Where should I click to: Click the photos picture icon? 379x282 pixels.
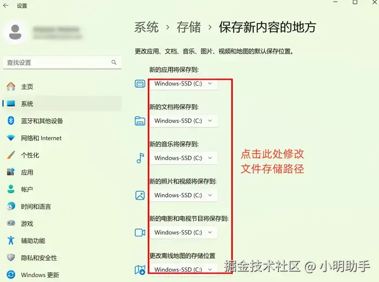pos(140,195)
